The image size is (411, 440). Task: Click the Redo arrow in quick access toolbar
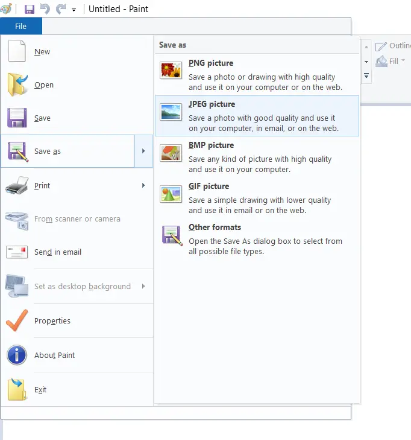click(61, 8)
